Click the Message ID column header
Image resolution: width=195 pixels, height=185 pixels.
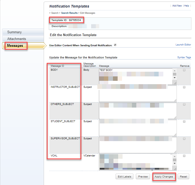click(x=57, y=66)
